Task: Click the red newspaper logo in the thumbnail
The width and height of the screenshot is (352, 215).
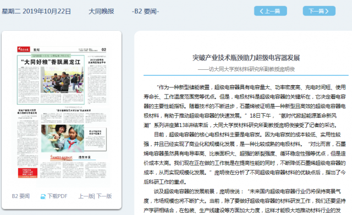Action: coord(24,49)
